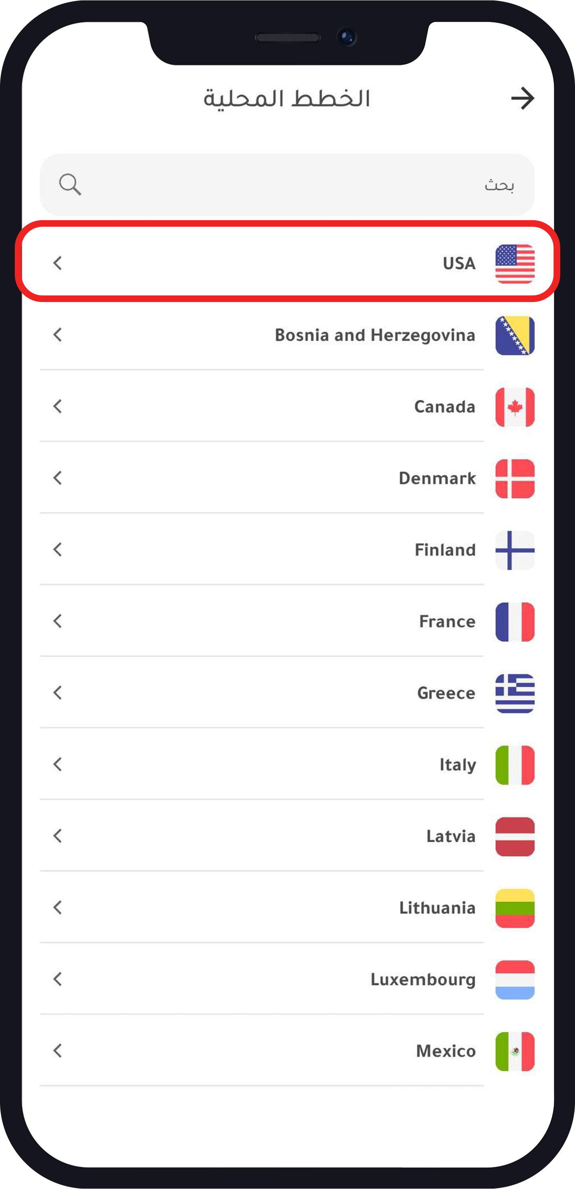This screenshot has width=575, height=1189.
Task: Expand the Denmark row chevron
Action: click(57, 478)
